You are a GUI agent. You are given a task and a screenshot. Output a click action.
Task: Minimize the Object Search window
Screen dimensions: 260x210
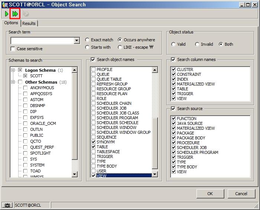[x=242, y=5]
